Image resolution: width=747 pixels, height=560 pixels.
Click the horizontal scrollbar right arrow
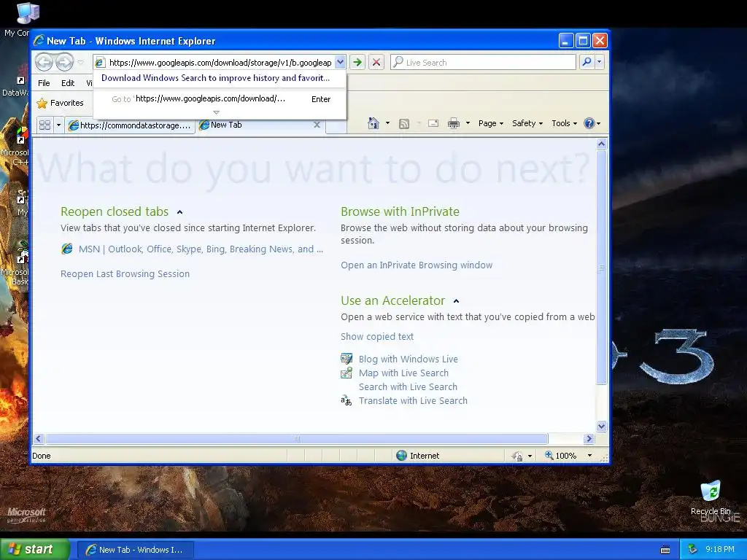click(x=589, y=438)
